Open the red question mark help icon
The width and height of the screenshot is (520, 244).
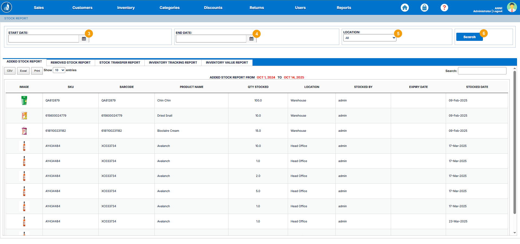444,8
